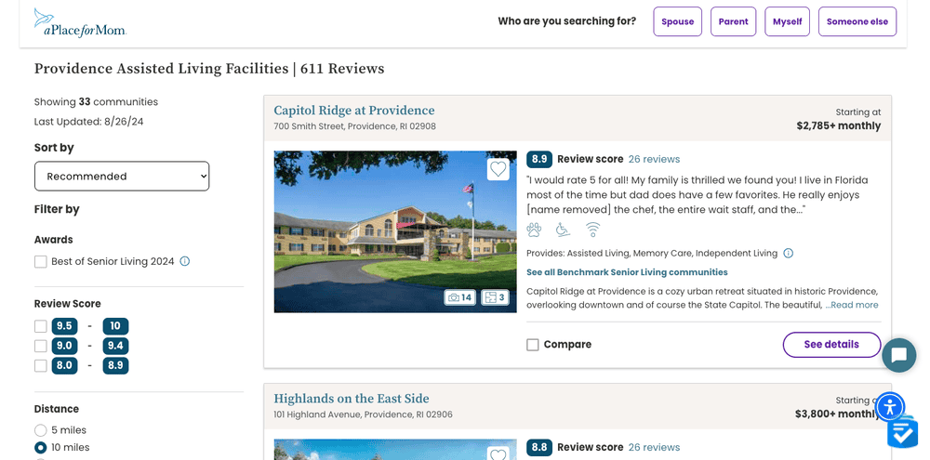Click the pet friendly paw icon
Viewport: 930px width, 460px height.
pyautogui.click(x=534, y=230)
